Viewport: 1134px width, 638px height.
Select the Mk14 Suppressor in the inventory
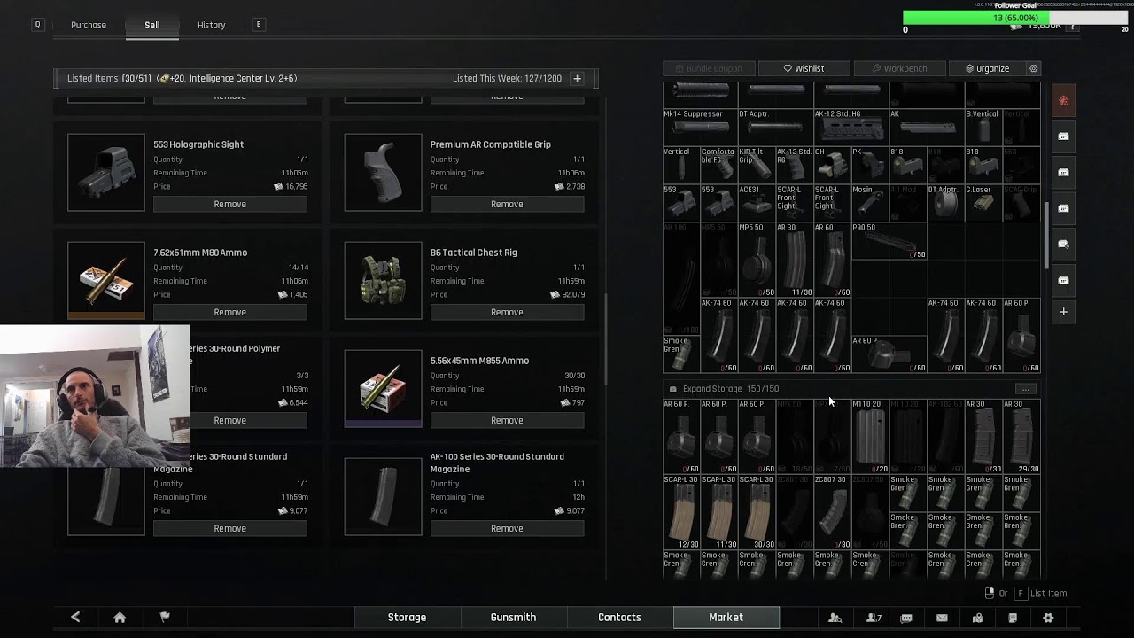click(700, 127)
